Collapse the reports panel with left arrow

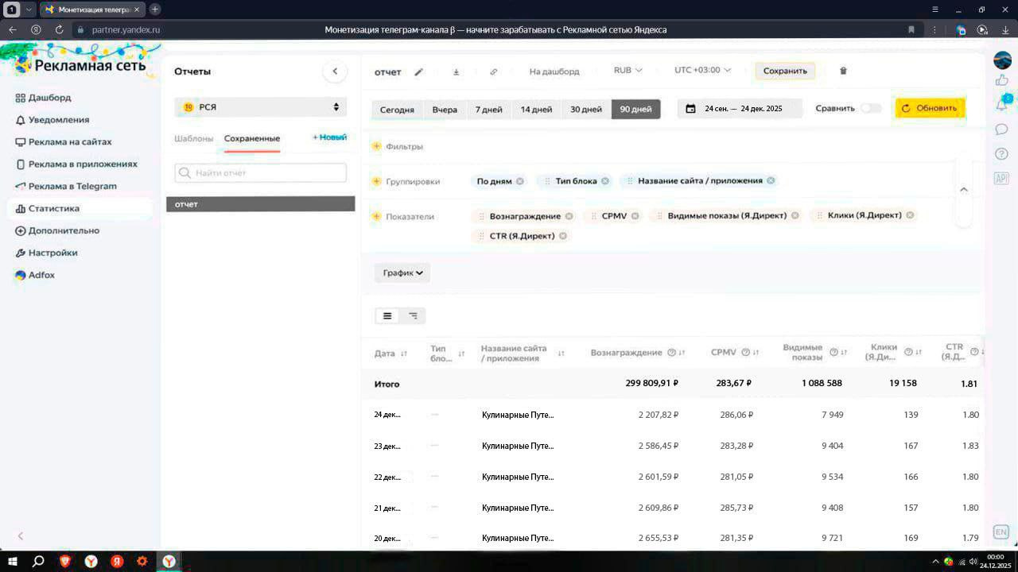[335, 71]
